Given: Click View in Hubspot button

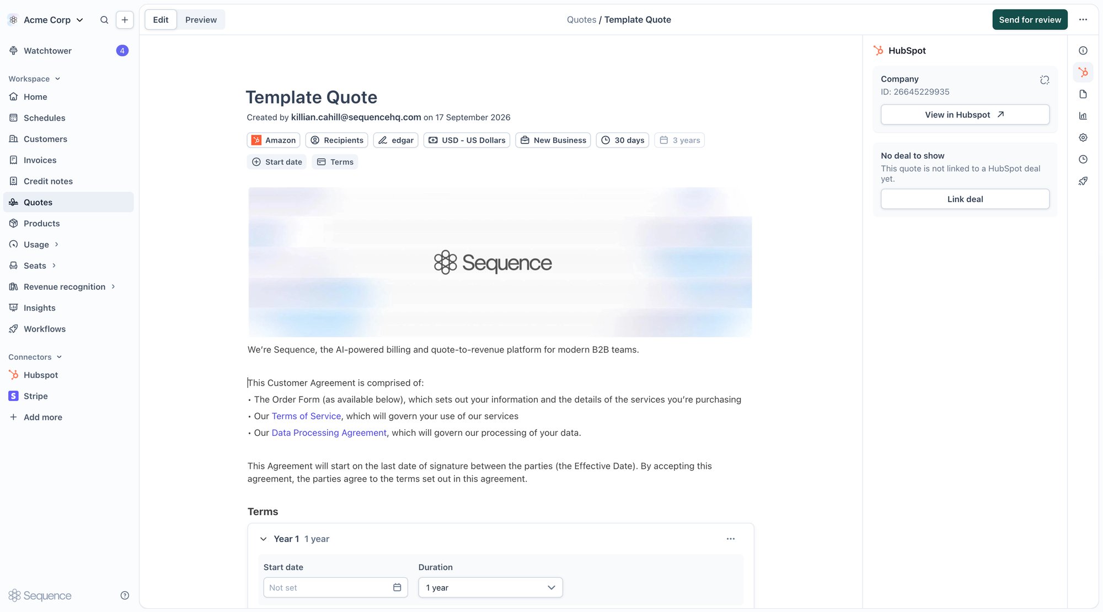Looking at the screenshot, I should [x=965, y=115].
